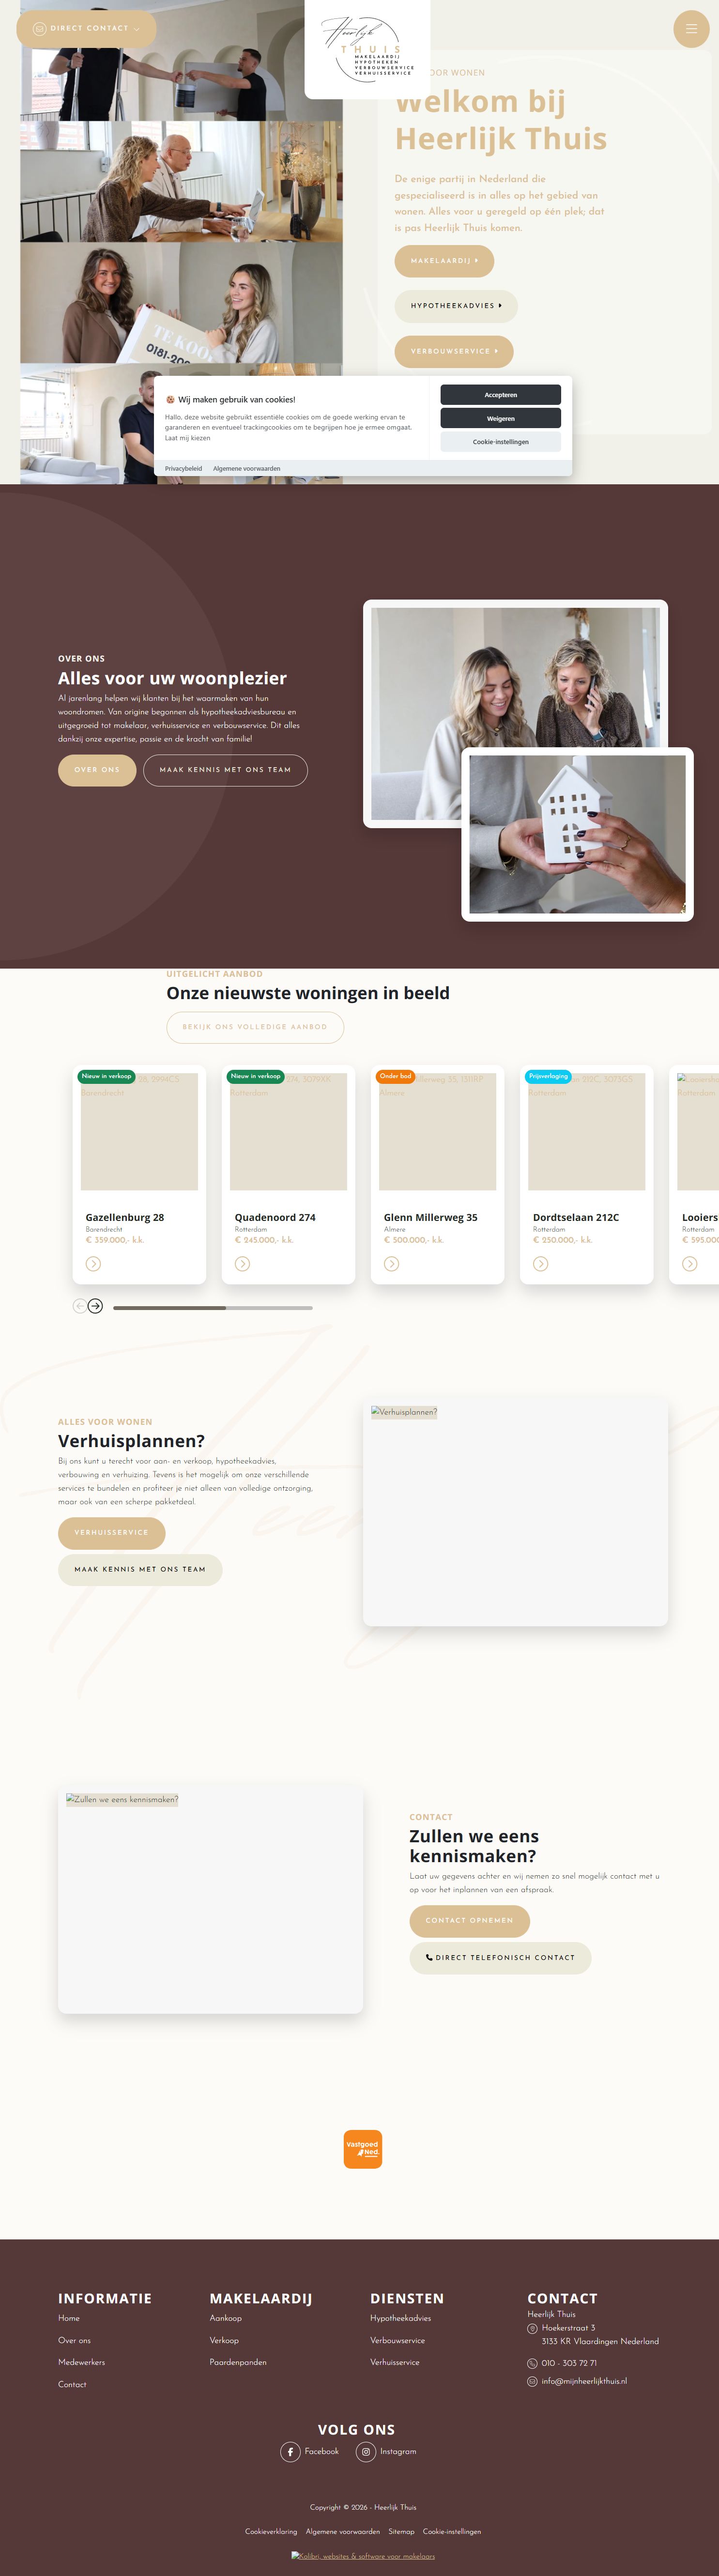Click the listings carousel progress bar
719x2576 pixels.
pyautogui.click(x=213, y=1307)
